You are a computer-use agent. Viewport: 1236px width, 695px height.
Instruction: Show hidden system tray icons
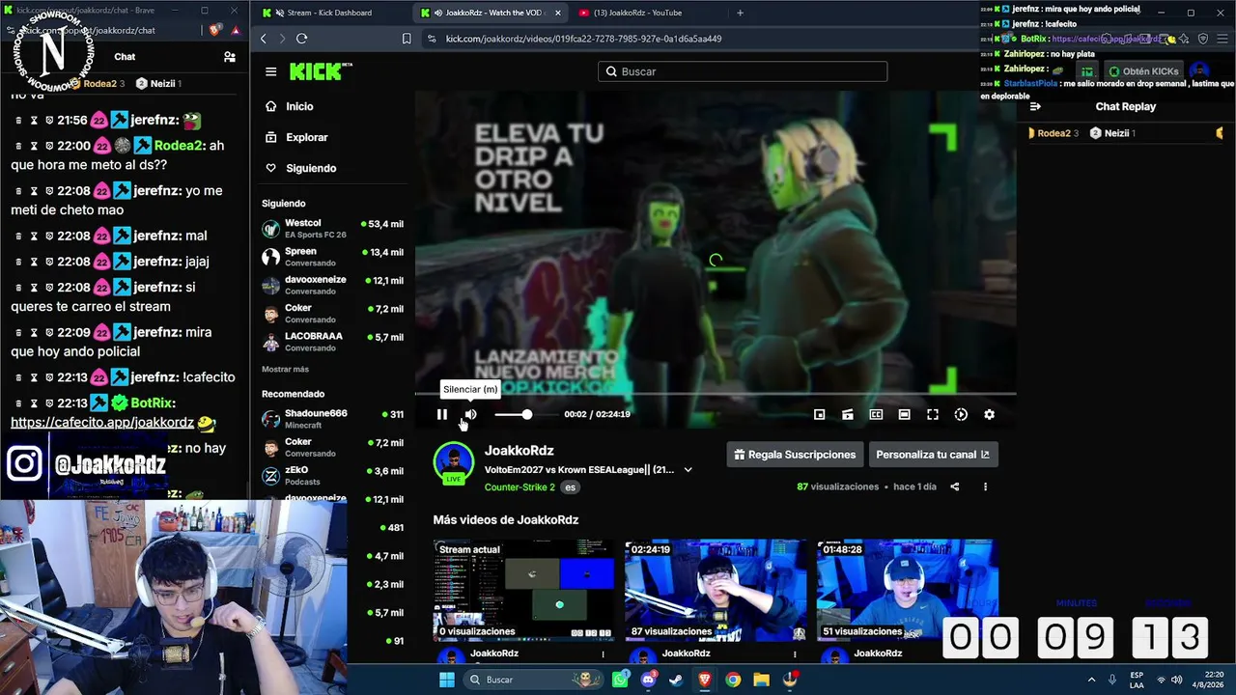pyautogui.click(x=1092, y=680)
